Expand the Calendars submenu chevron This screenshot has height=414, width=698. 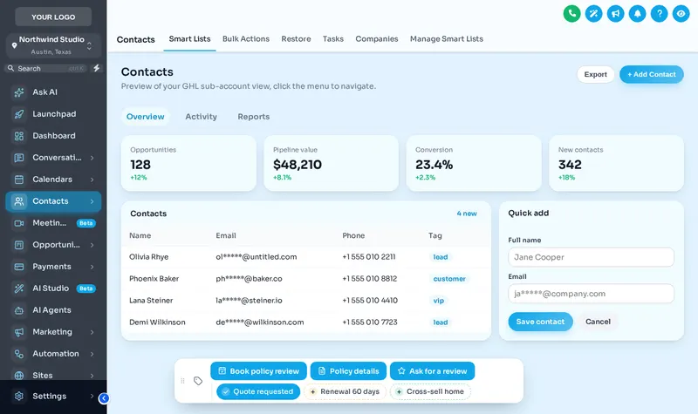coord(92,180)
